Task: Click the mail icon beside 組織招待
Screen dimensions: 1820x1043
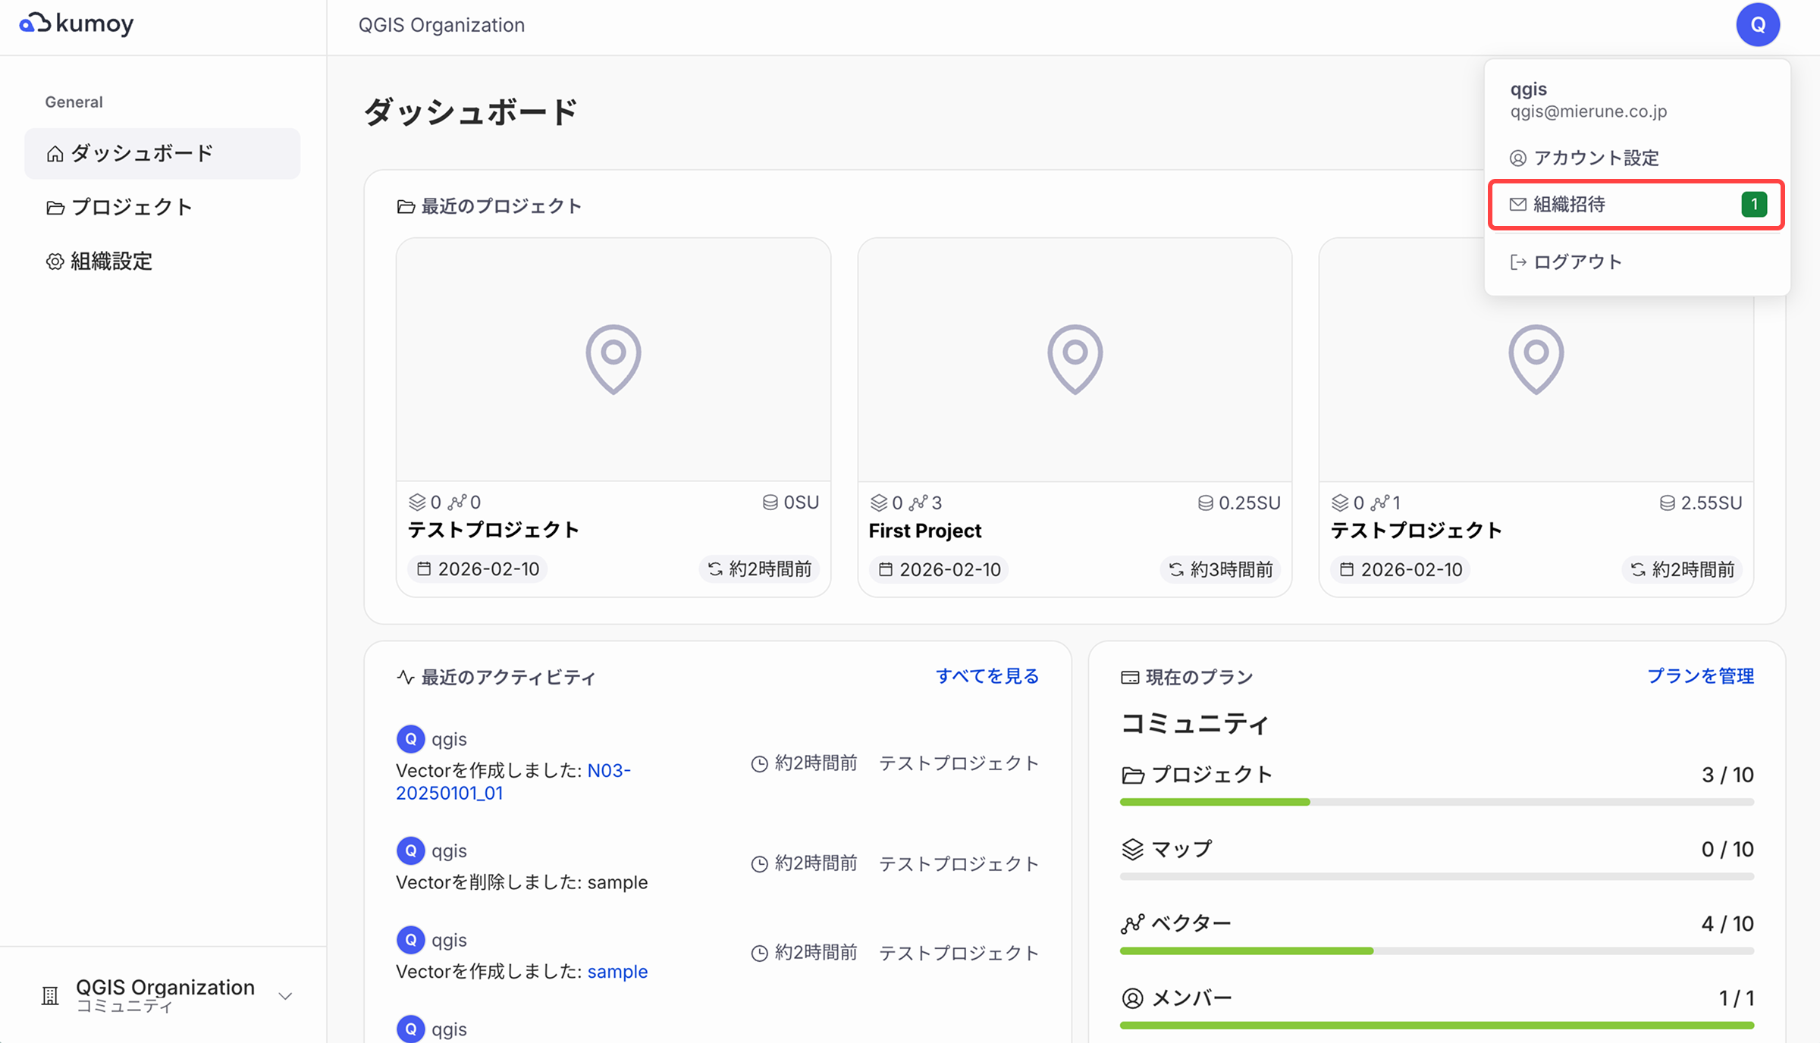Action: tap(1517, 204)
